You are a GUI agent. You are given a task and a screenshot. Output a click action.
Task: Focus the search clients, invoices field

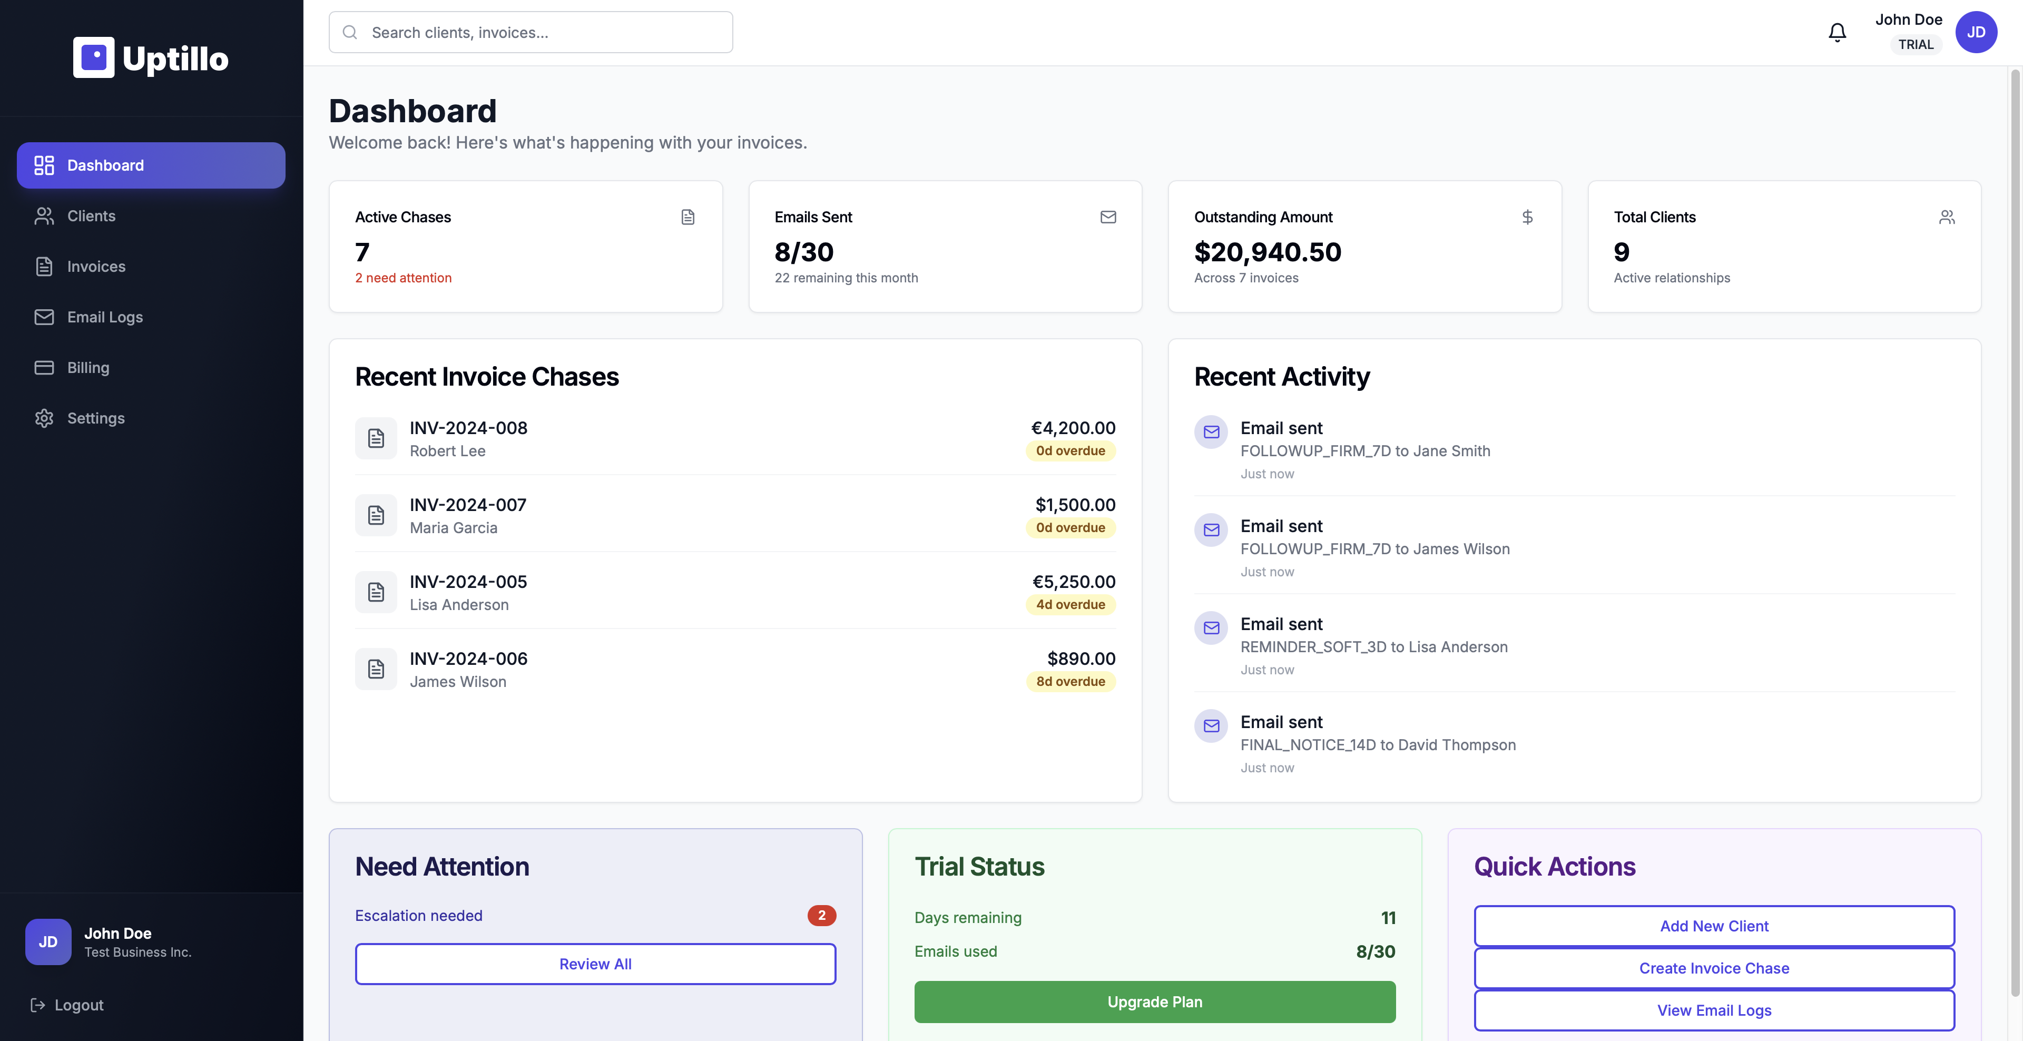(x=531, y=32)
